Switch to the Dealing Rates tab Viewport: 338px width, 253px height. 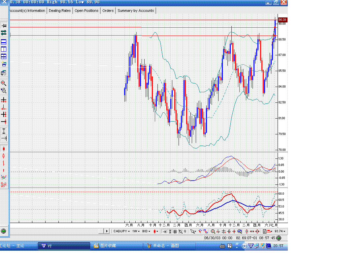60,11
